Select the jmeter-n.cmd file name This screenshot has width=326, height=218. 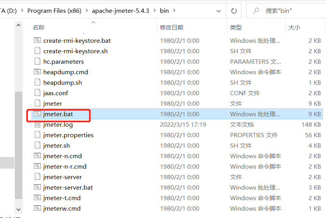(62, 156)
